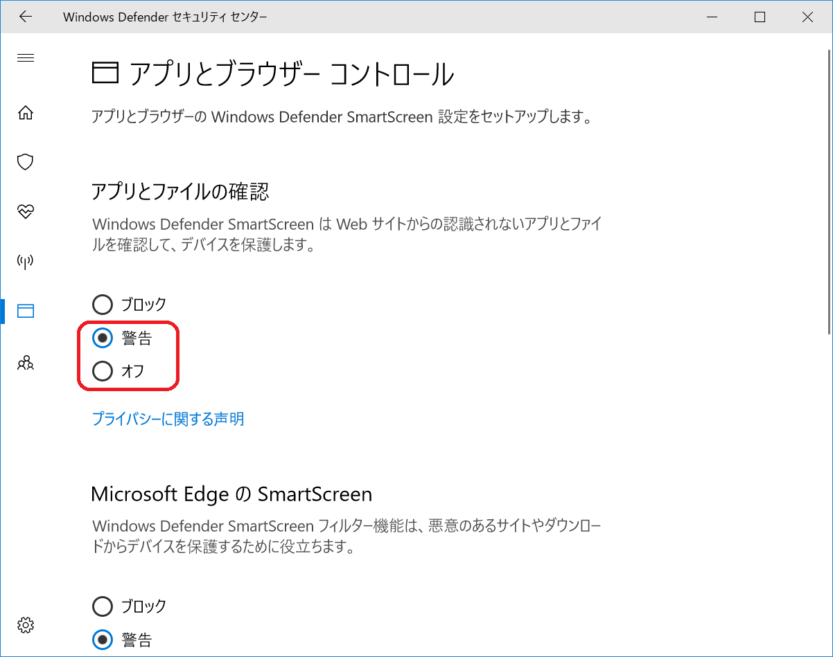Maximize the Windows Defender window
This screenshot has height=657, width=833.
(x=760, y=17)
